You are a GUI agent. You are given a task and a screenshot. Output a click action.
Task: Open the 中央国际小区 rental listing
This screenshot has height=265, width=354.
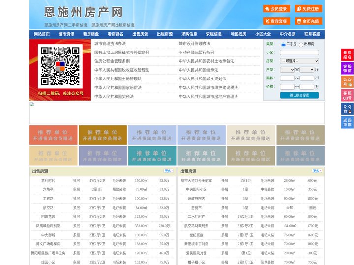pos(196,189)
